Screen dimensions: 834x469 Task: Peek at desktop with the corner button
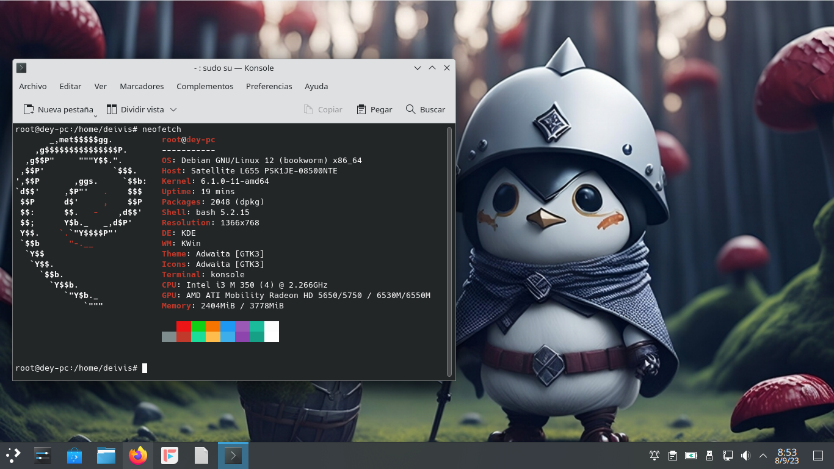point(818,456)
